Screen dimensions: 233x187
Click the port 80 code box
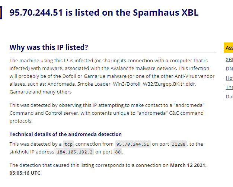[x=118, y=152]
